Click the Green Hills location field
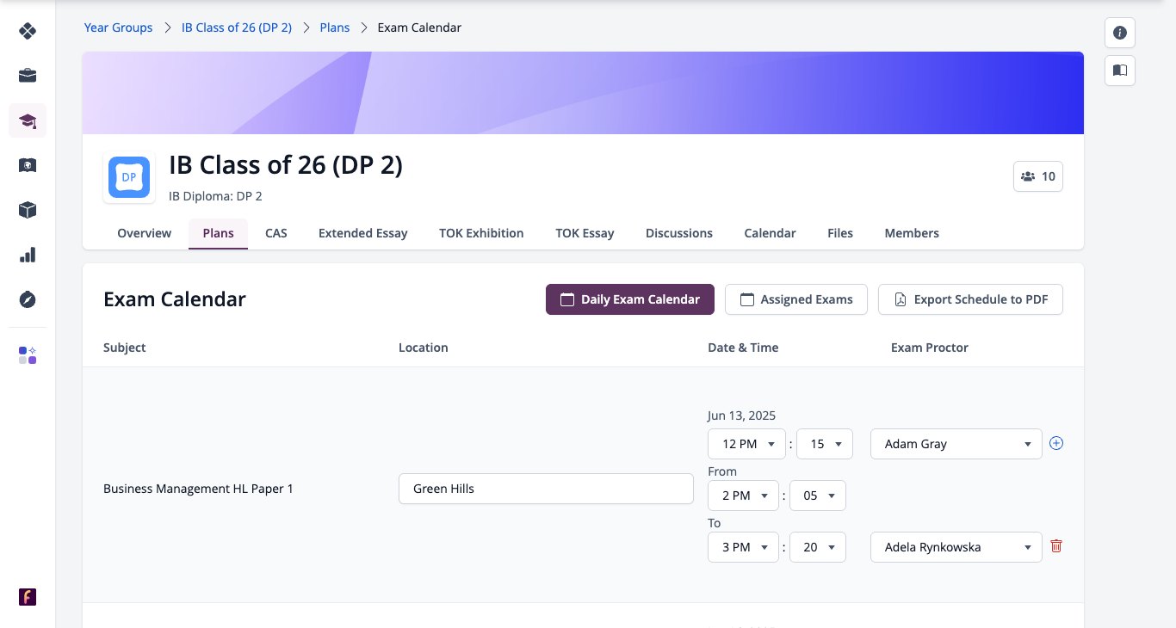1176x628 pixels. pos(546,489)
